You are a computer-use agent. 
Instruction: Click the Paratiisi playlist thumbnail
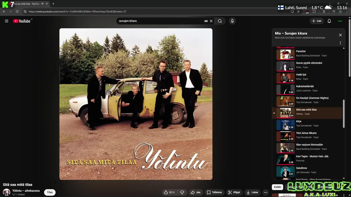pyautogui.click(x=285, y=54)
